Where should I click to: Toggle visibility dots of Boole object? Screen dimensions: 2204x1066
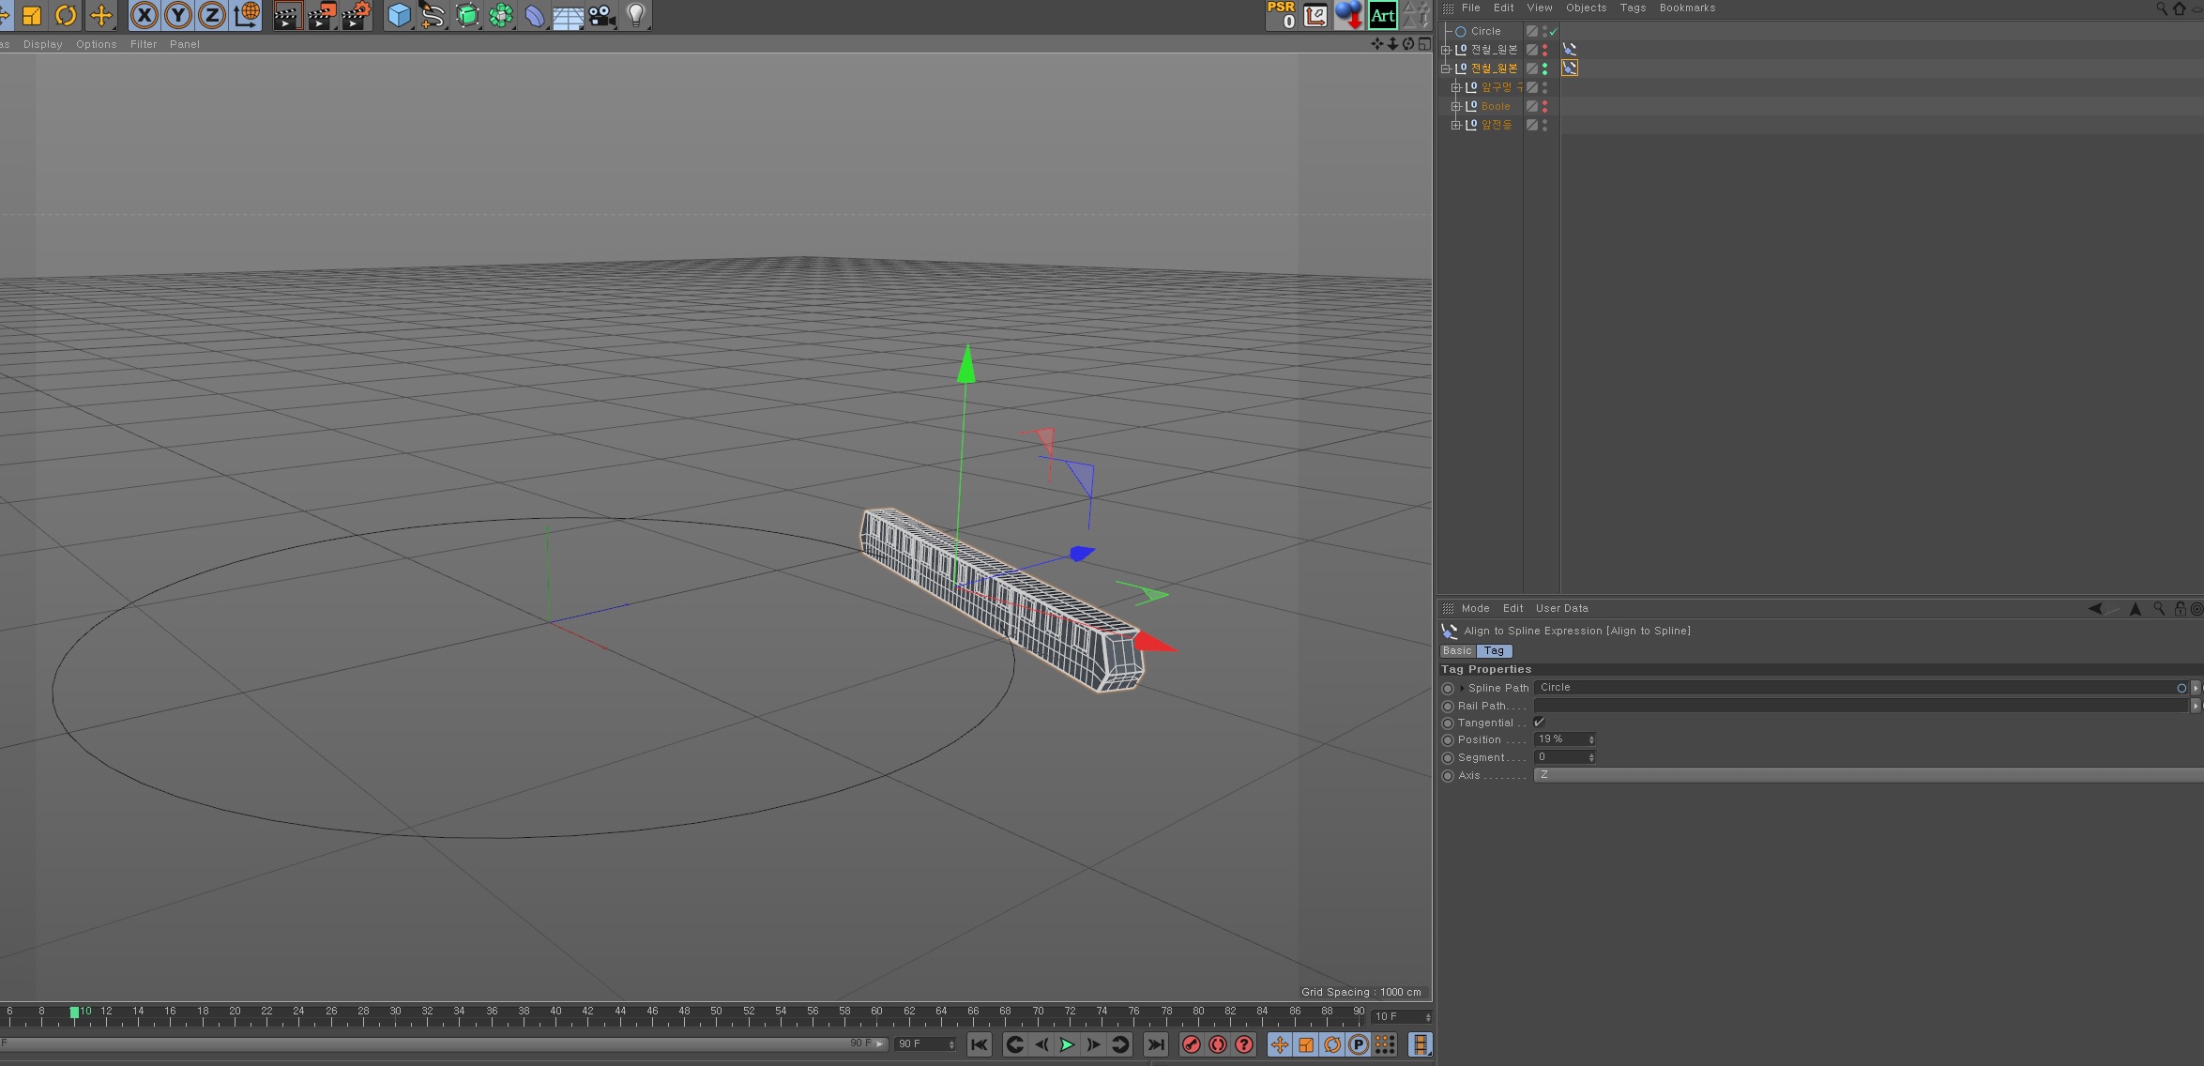[x=1545, y=106]
